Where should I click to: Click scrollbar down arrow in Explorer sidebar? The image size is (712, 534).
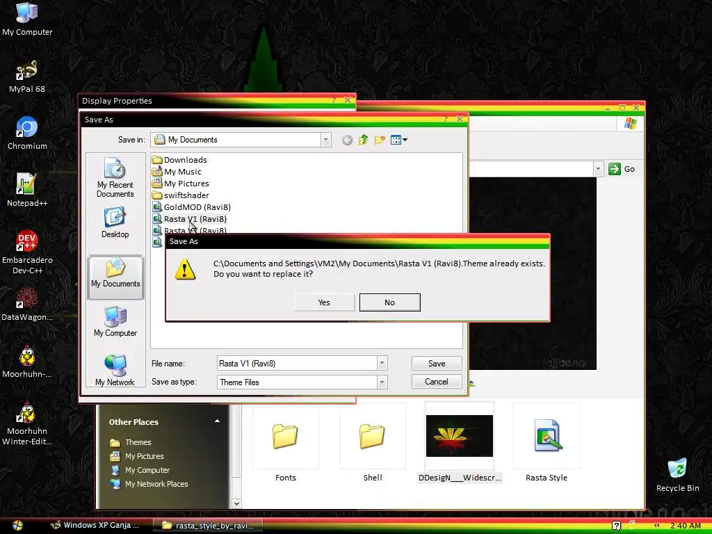pos(236,503)
